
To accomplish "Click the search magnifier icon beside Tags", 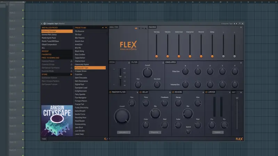I will (x=105, y=139).
